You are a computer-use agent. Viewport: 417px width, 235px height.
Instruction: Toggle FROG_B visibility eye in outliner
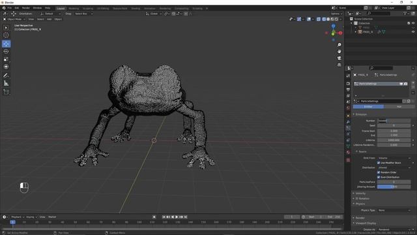pos(413,32)
